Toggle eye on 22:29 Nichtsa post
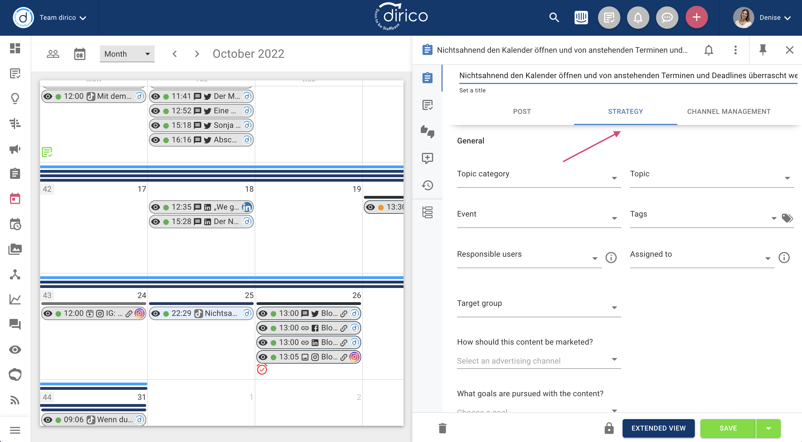 point(156,313)
